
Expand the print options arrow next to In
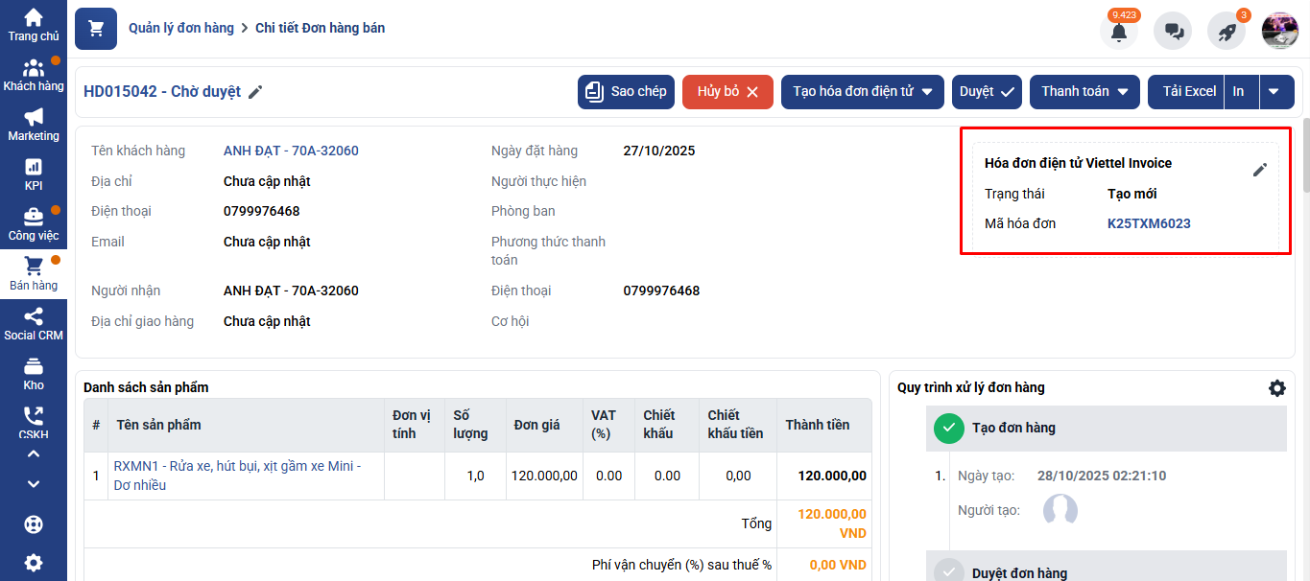pos(1274,92)
